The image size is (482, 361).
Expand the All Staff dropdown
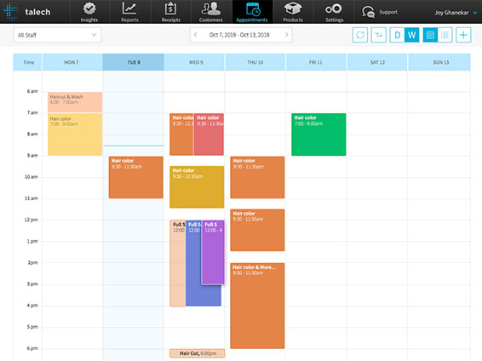(x=57, y=35)
